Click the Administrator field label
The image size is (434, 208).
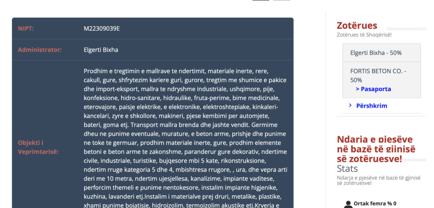coord(40,50)
